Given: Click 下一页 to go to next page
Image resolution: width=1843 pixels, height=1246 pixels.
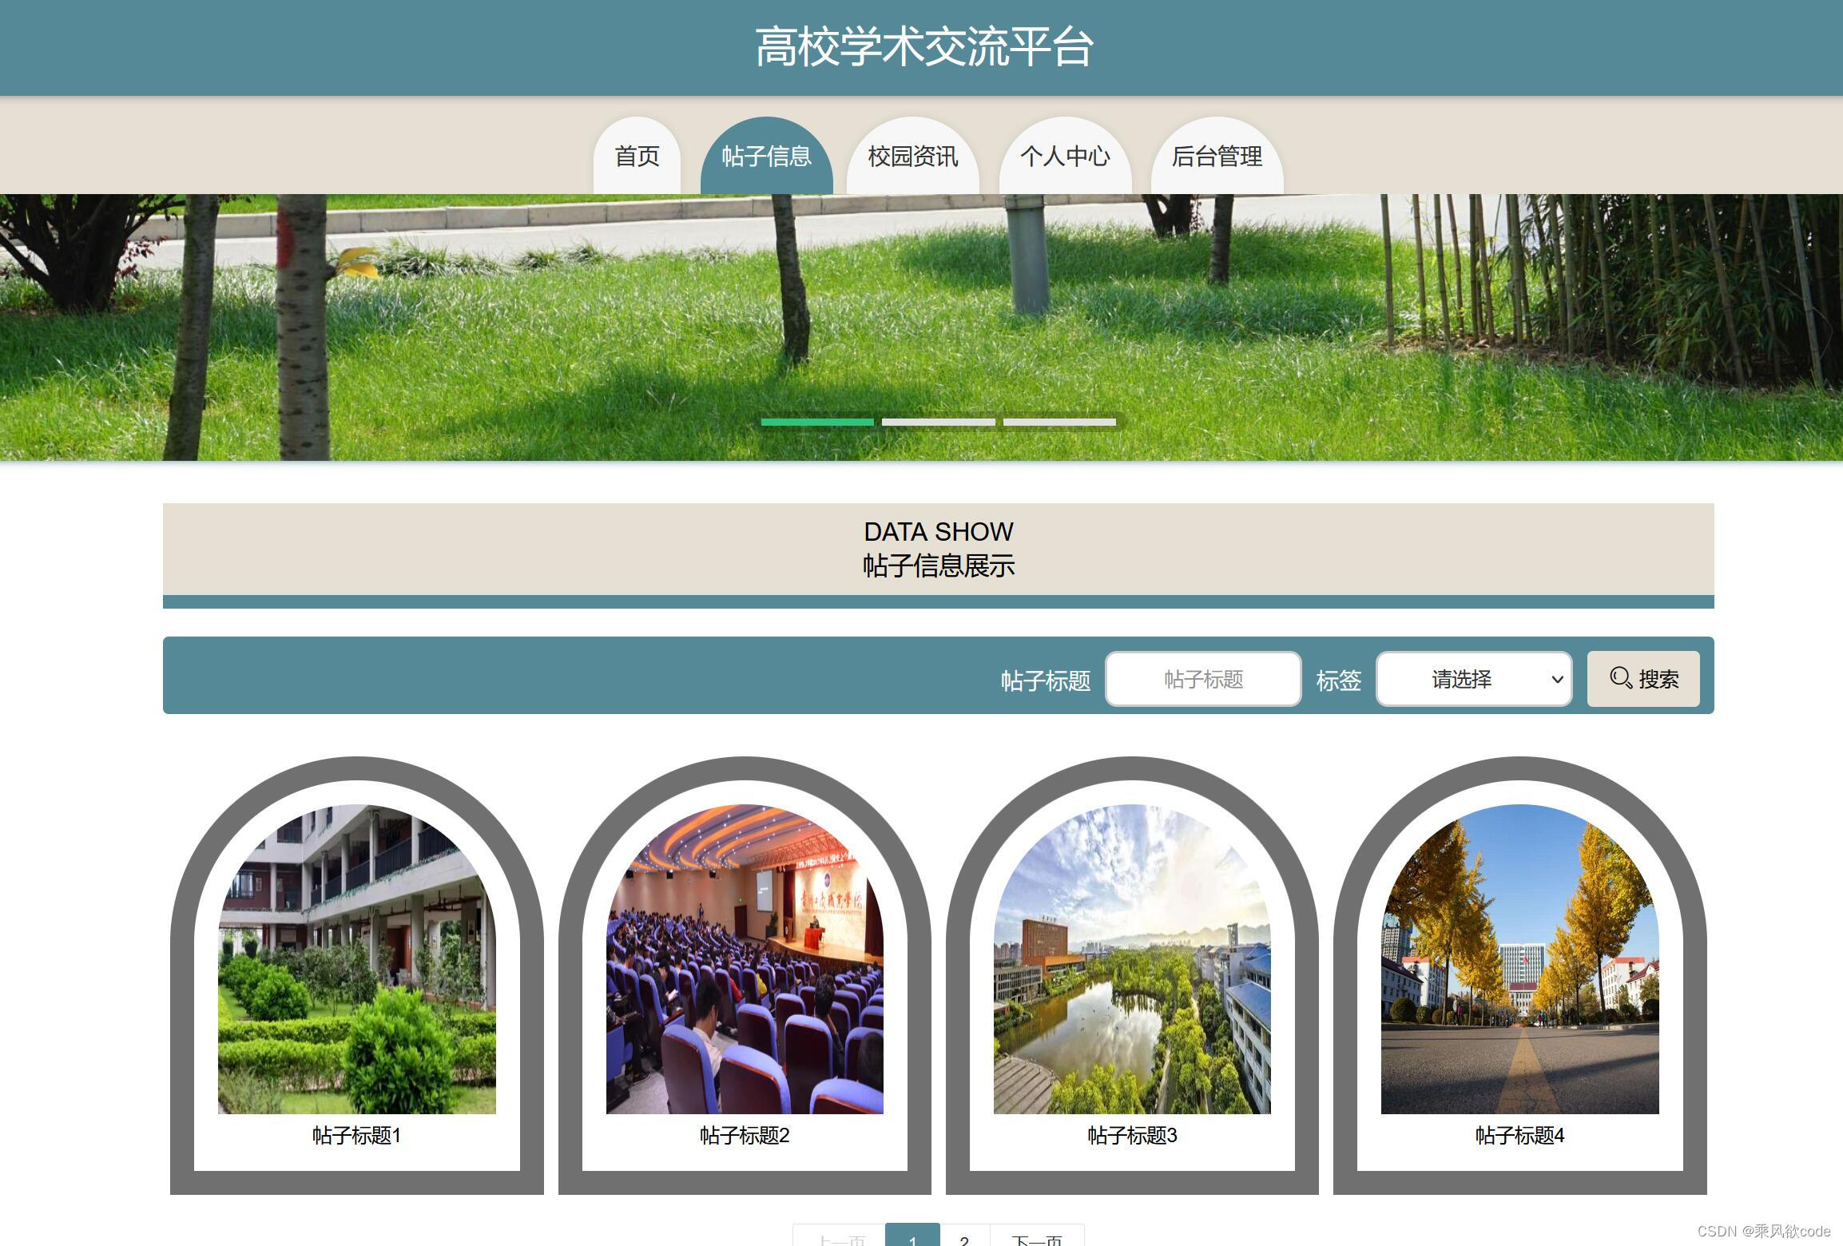Looking at the screenshot, I should tap(1037, 1240).
